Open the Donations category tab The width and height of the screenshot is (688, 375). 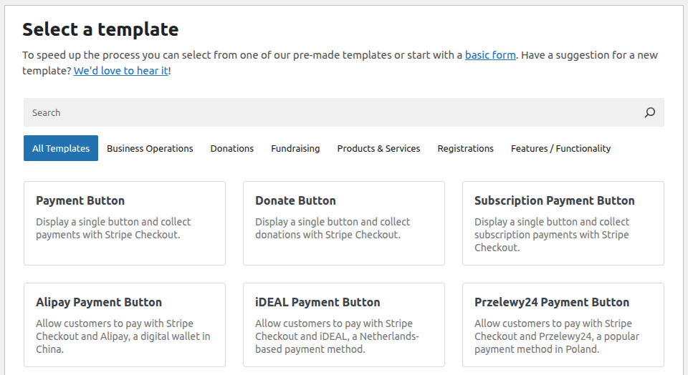231,149
